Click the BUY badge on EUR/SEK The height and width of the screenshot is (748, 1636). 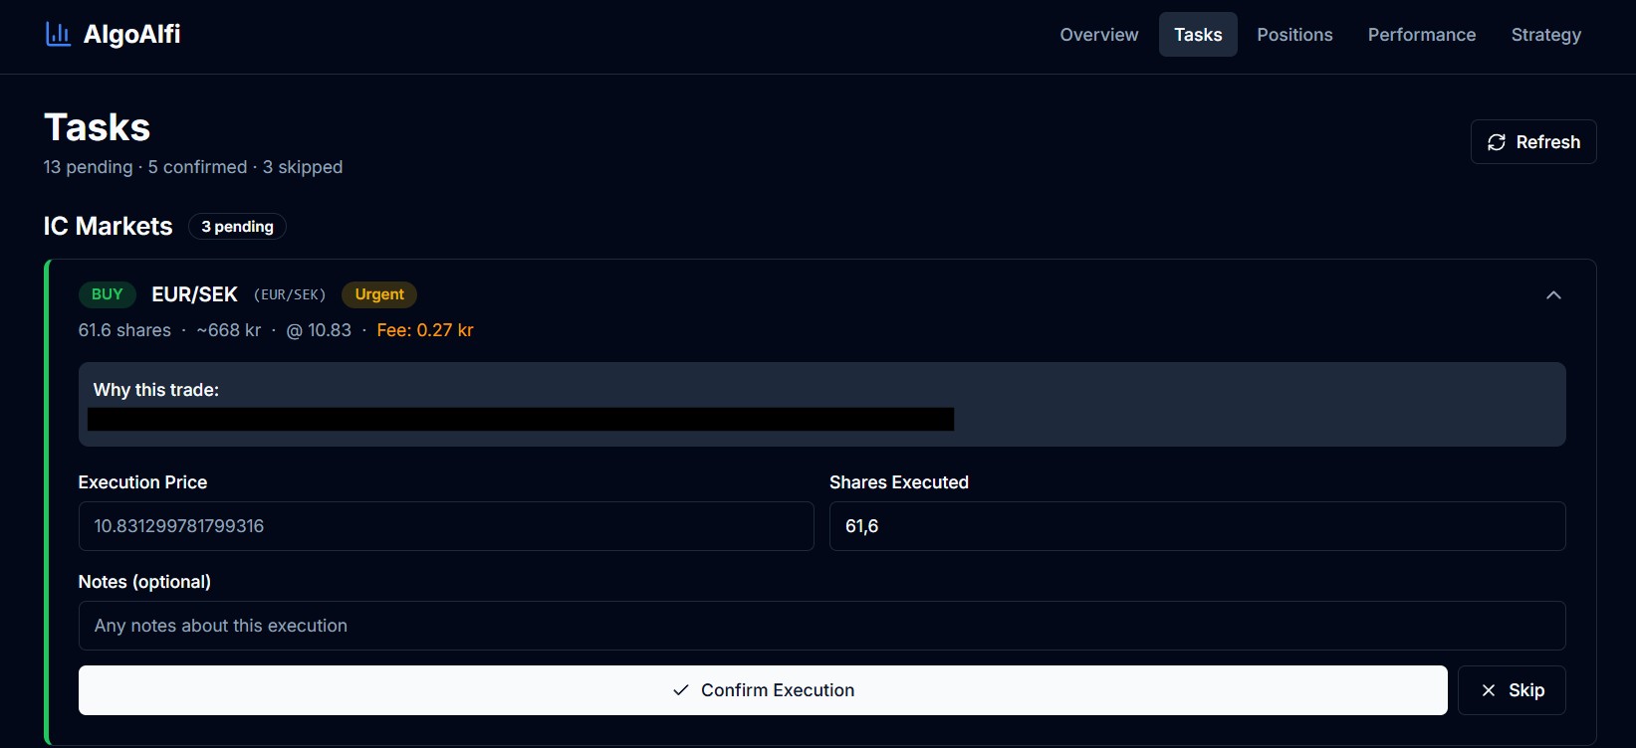107,294
